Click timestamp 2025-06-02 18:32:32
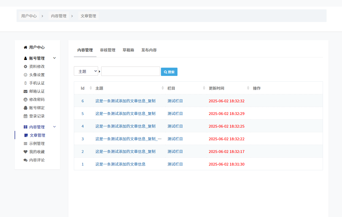The image size is (342, 217). 227,101
